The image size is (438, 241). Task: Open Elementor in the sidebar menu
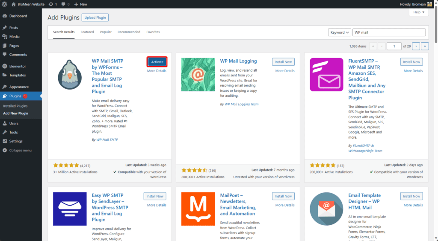(18, 66)
